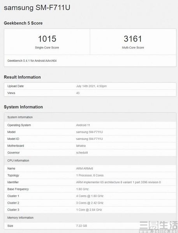Select the ARM implementer 65 identifier value
Viewport: 178px width, 233px height.
point(118,182)
